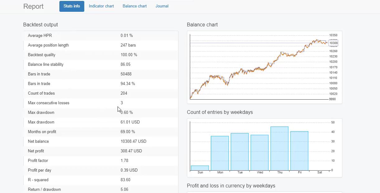
Task: Click the Profit factor value 1.78
Action: (x=124, y=160)
